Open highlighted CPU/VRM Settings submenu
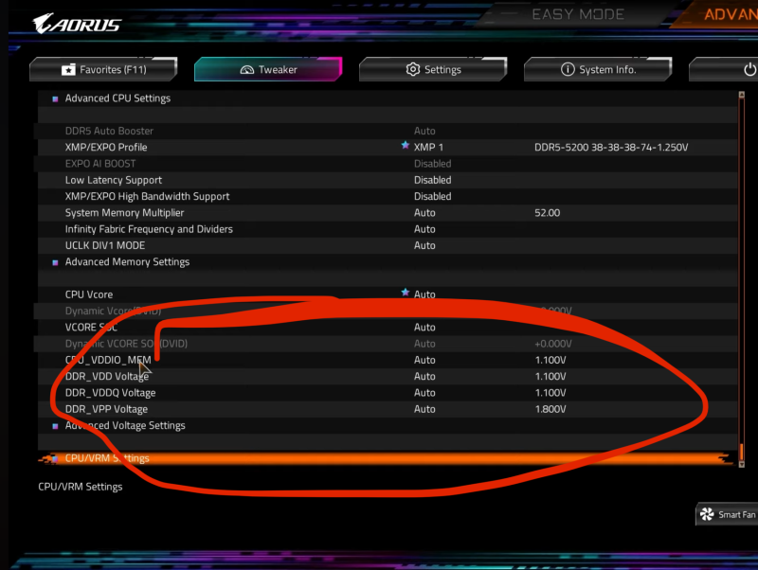This screenshot has width=758, height=570. (387, 458)
